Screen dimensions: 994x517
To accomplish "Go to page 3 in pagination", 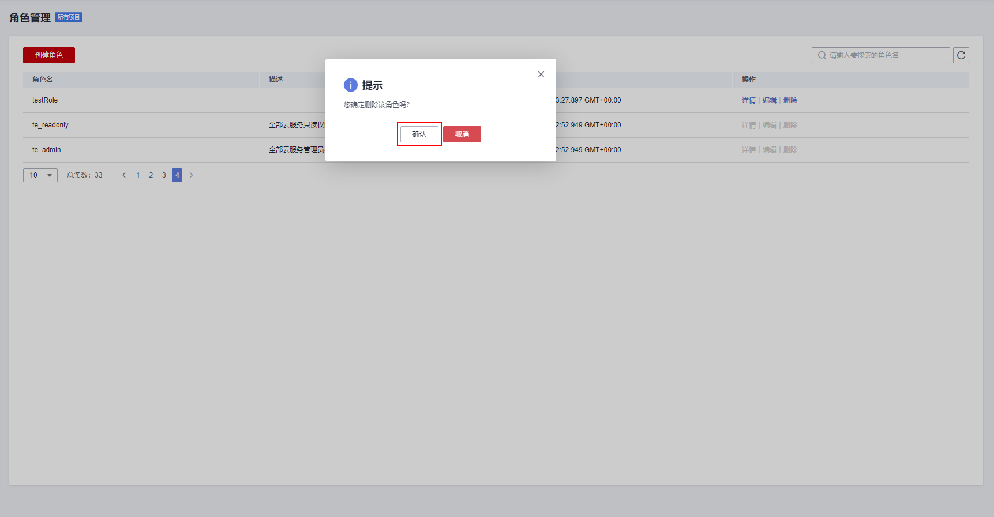I will [x=164, y=175].
